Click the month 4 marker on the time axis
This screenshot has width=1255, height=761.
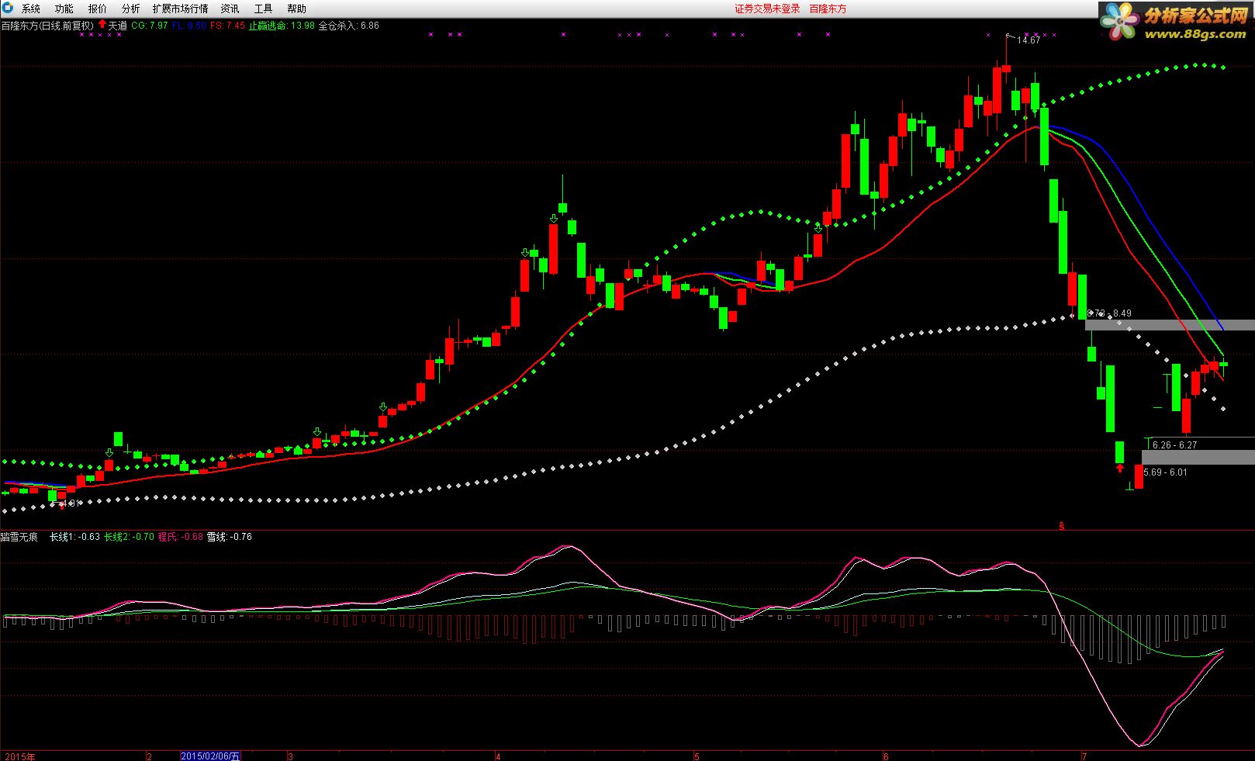pos(499,756)
